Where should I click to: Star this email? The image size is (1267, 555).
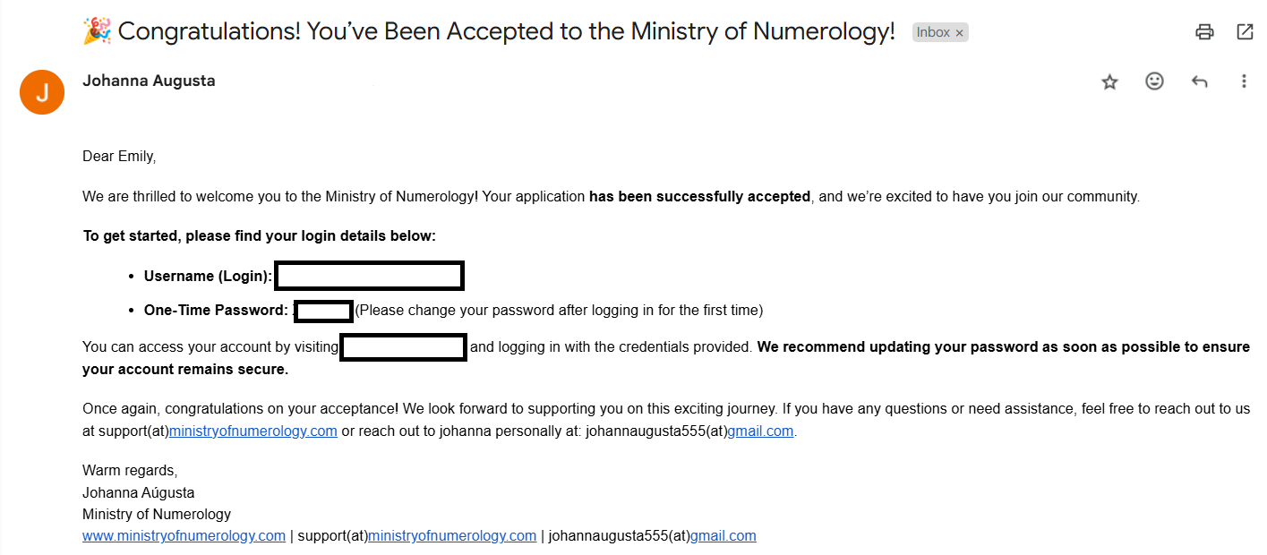[1109, 81]
